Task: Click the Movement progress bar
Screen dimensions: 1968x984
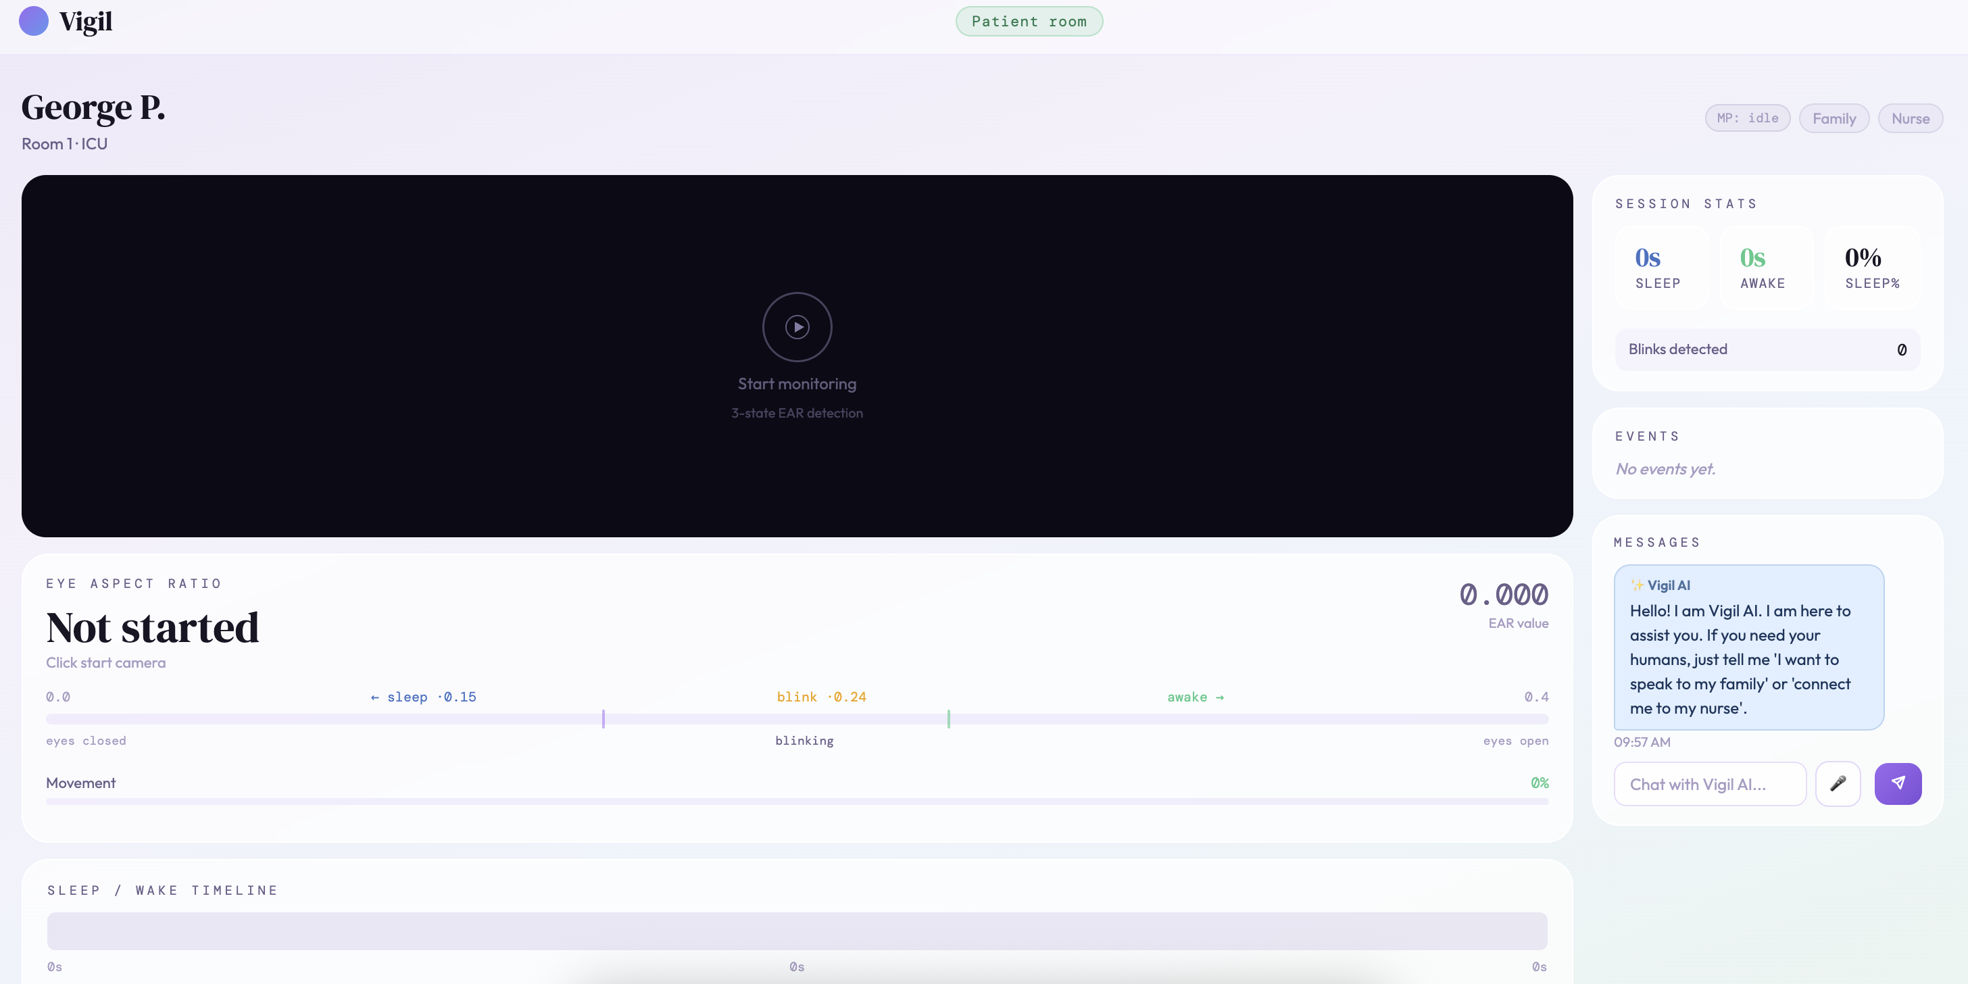Action: 797,802
